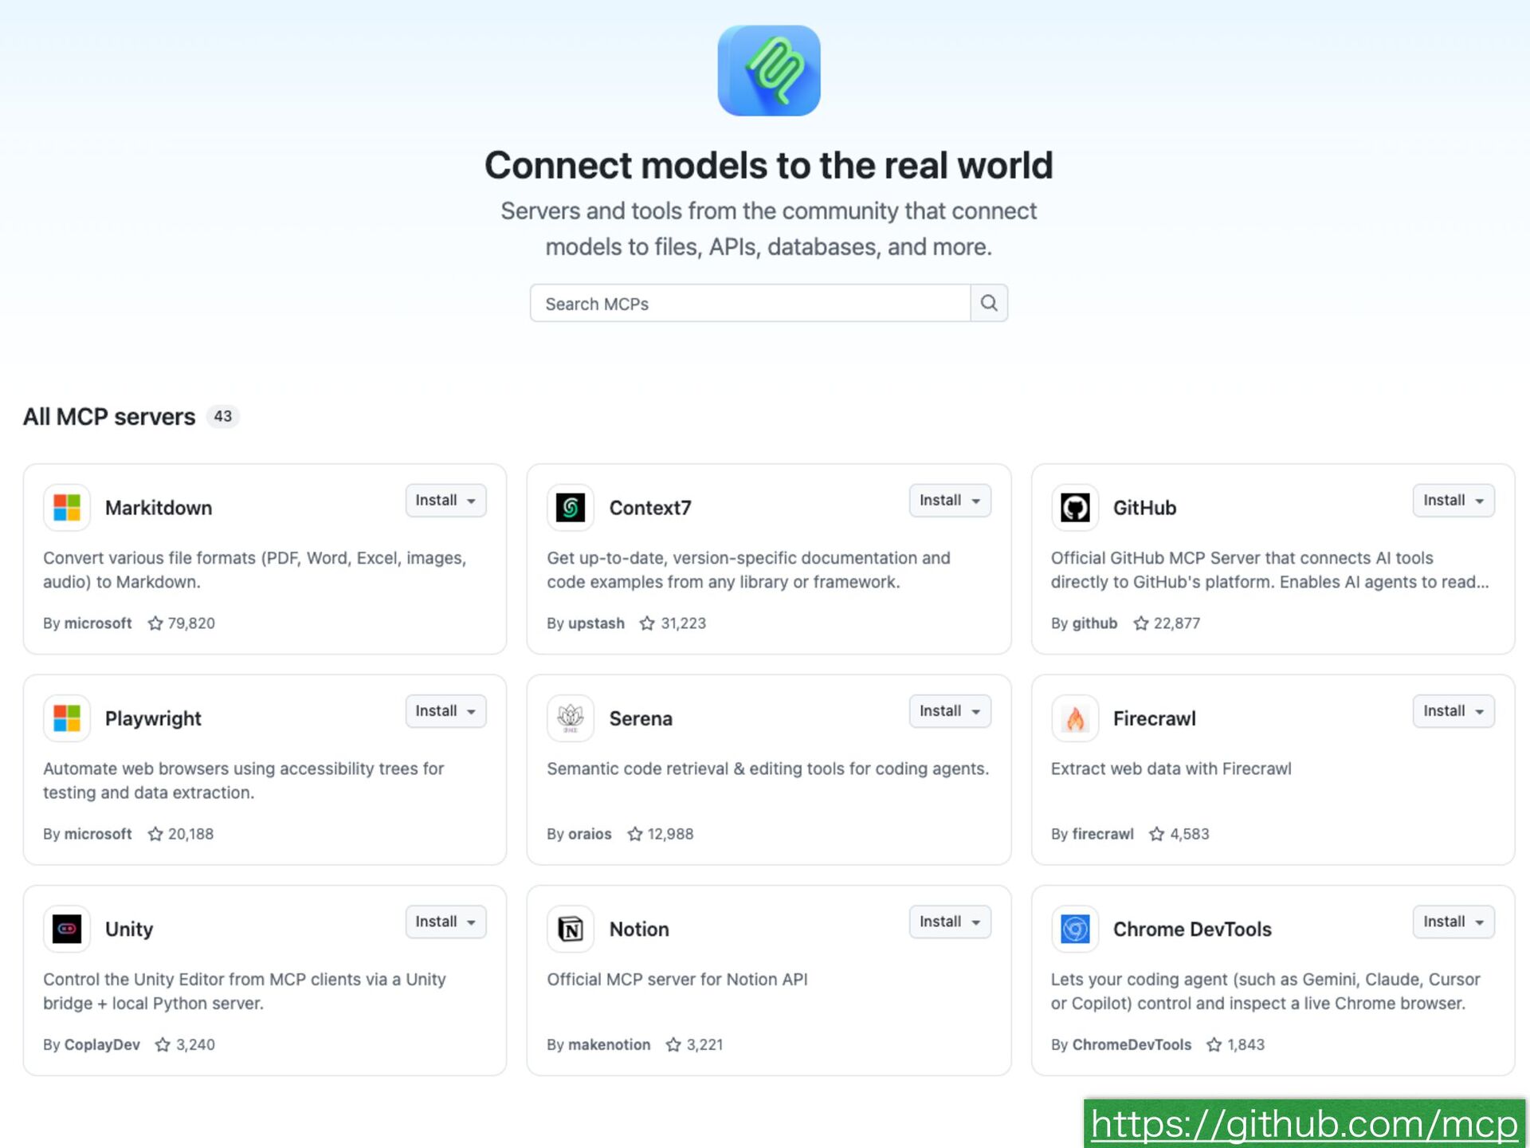Open the Playwright server title link
Image resolution: width=1530 pixels, height=1148 pixels.
click(153, 718)
